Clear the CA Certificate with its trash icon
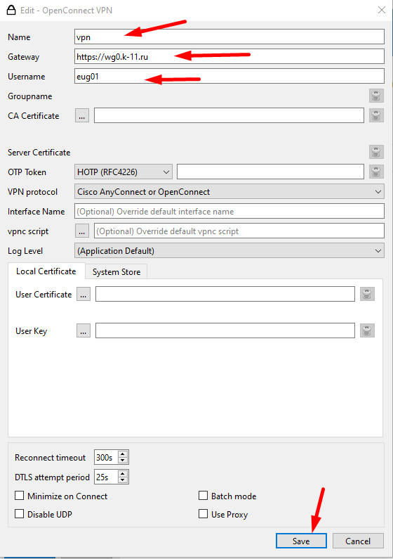Viewport: 393px width, 559px height. 376,115
